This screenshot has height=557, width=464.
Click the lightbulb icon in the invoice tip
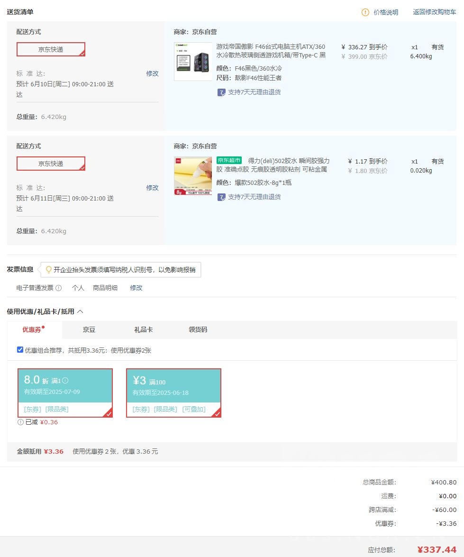coord(49,269)
